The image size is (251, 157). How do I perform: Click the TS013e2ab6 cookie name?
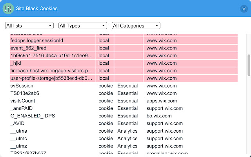(25, 93)
